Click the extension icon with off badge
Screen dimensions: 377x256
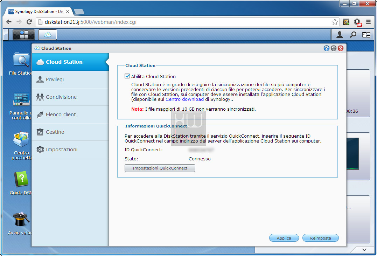pyautogui.click(x=358, y=22)
